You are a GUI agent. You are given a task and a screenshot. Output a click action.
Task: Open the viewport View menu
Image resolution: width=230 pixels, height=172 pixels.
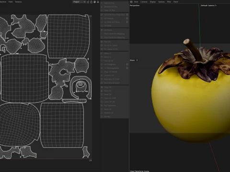(136, 2)
